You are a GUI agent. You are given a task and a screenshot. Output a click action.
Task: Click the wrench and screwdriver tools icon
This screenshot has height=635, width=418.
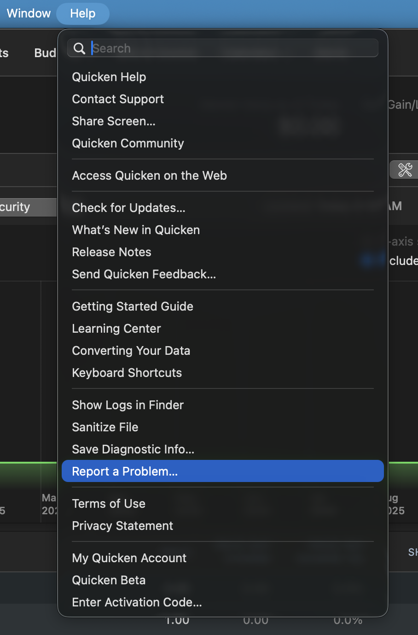pos(405,170)
